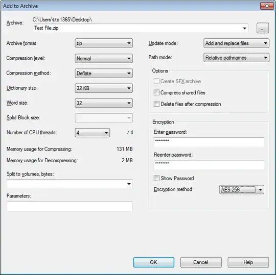The image size is (276, 275).
Task: Click the Cancel button
Action: point(201,262)
